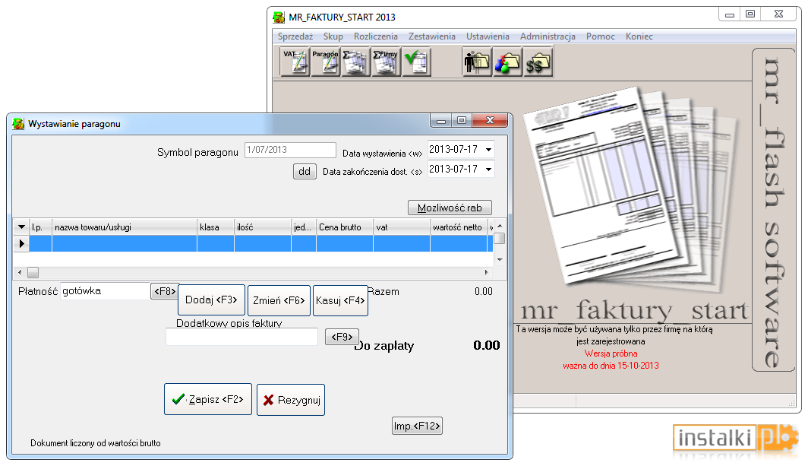Open the Rozliczenia menu
Viewport: 808px width, 466px height.
pos(376,36)
